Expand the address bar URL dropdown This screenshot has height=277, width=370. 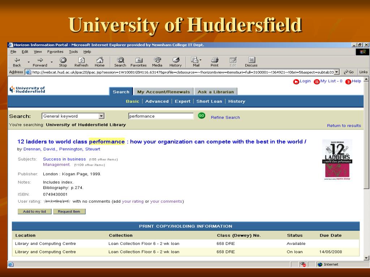pyautogui.click(x=337, y=72)
